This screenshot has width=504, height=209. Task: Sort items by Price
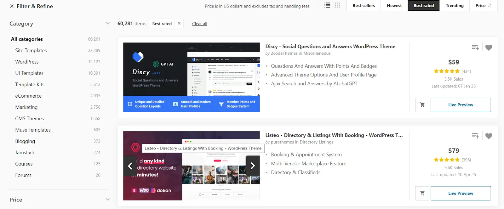484,6
